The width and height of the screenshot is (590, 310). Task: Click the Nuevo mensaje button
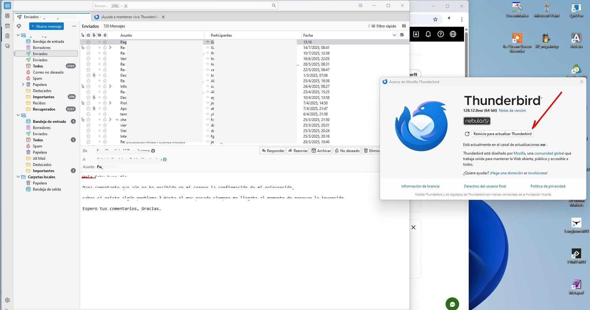pos(46,26)
